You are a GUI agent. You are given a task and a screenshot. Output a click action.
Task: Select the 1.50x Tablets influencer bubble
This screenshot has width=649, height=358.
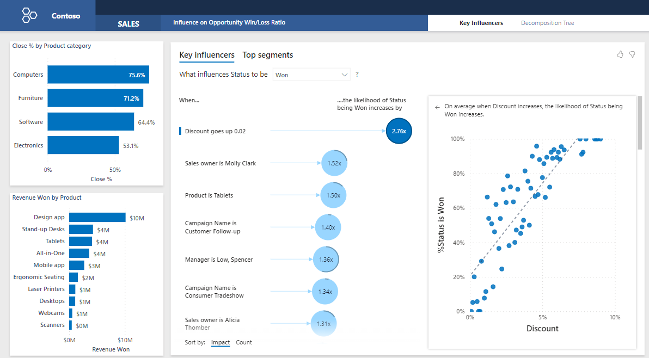pos(333,195)
